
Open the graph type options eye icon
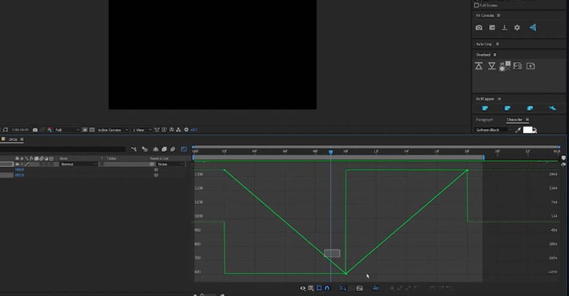tap(303, 288)
